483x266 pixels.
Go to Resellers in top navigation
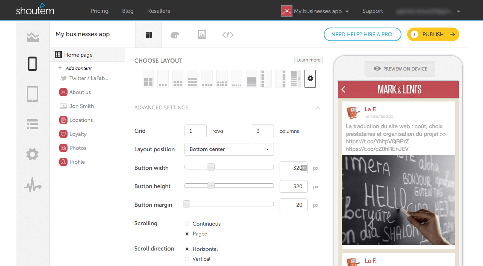(x=158, y=11)
